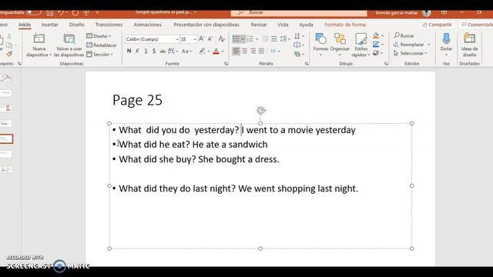Open the Formato de forma tab

point(345,25)
